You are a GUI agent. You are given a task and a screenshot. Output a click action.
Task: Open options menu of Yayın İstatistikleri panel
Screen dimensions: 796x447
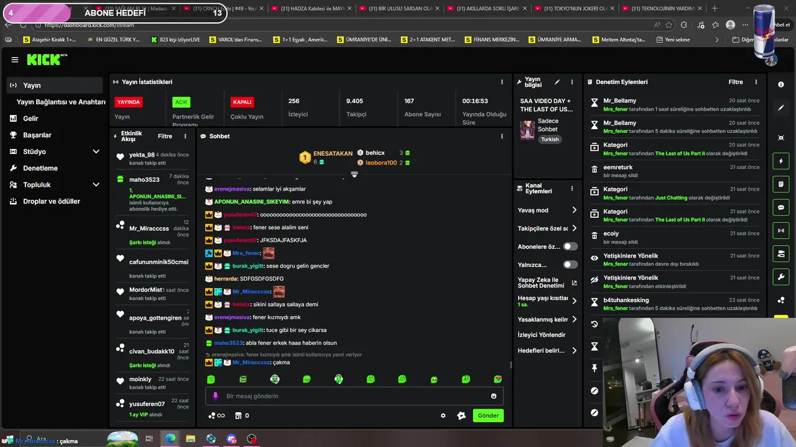click(x=502, y=82)
